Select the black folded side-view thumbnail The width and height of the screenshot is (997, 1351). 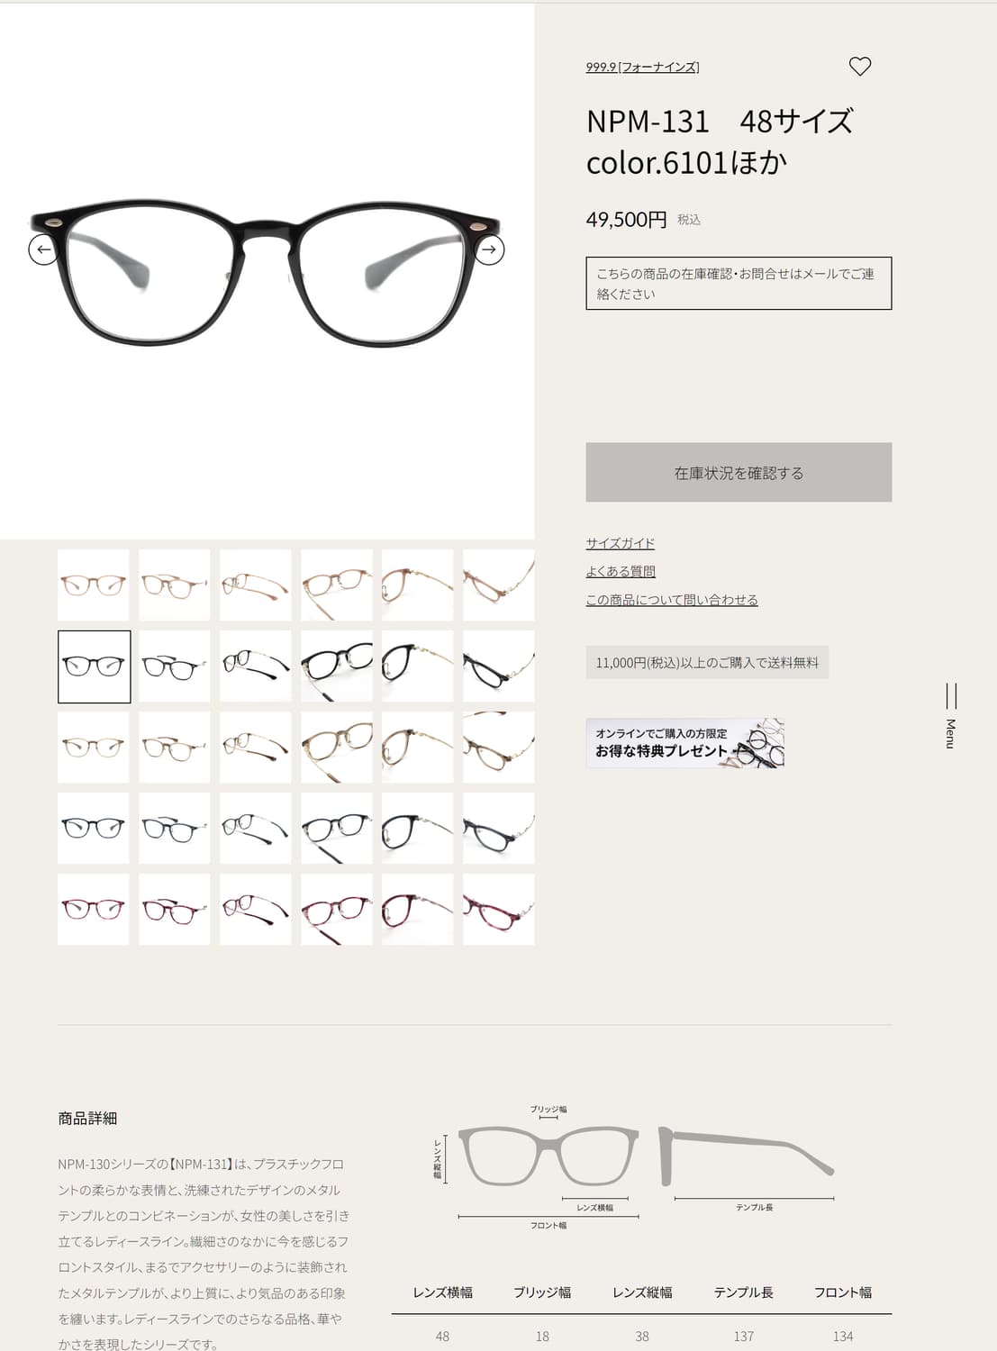[256, 666]
